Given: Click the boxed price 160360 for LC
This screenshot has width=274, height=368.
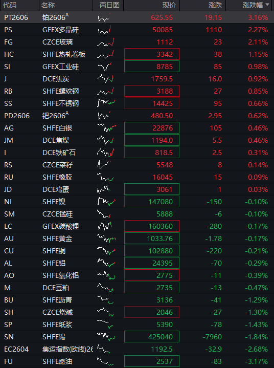Looking at the screenshot, I should click(x=152, y=226).
